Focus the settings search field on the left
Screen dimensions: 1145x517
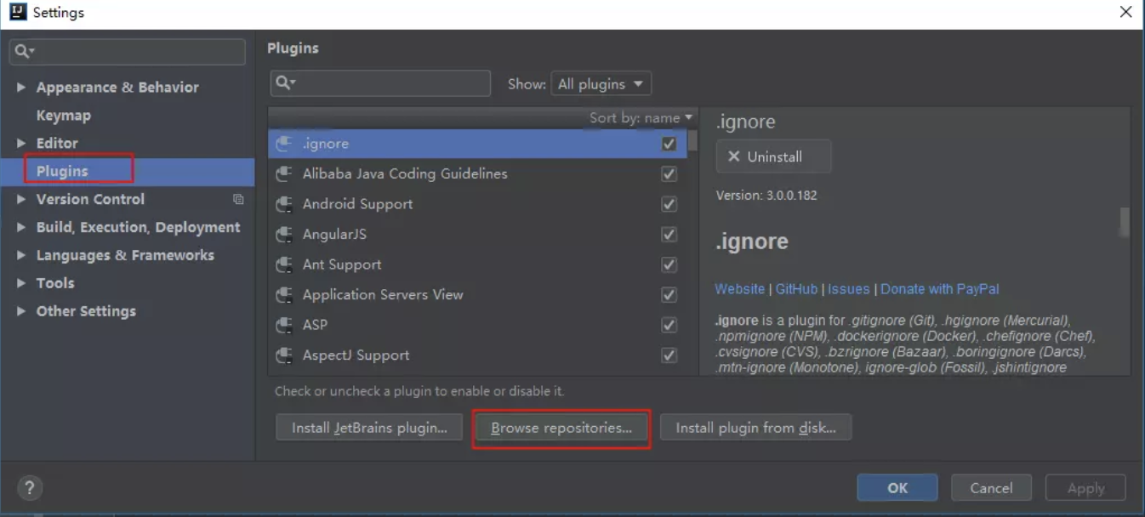click(x=136, y=52)
